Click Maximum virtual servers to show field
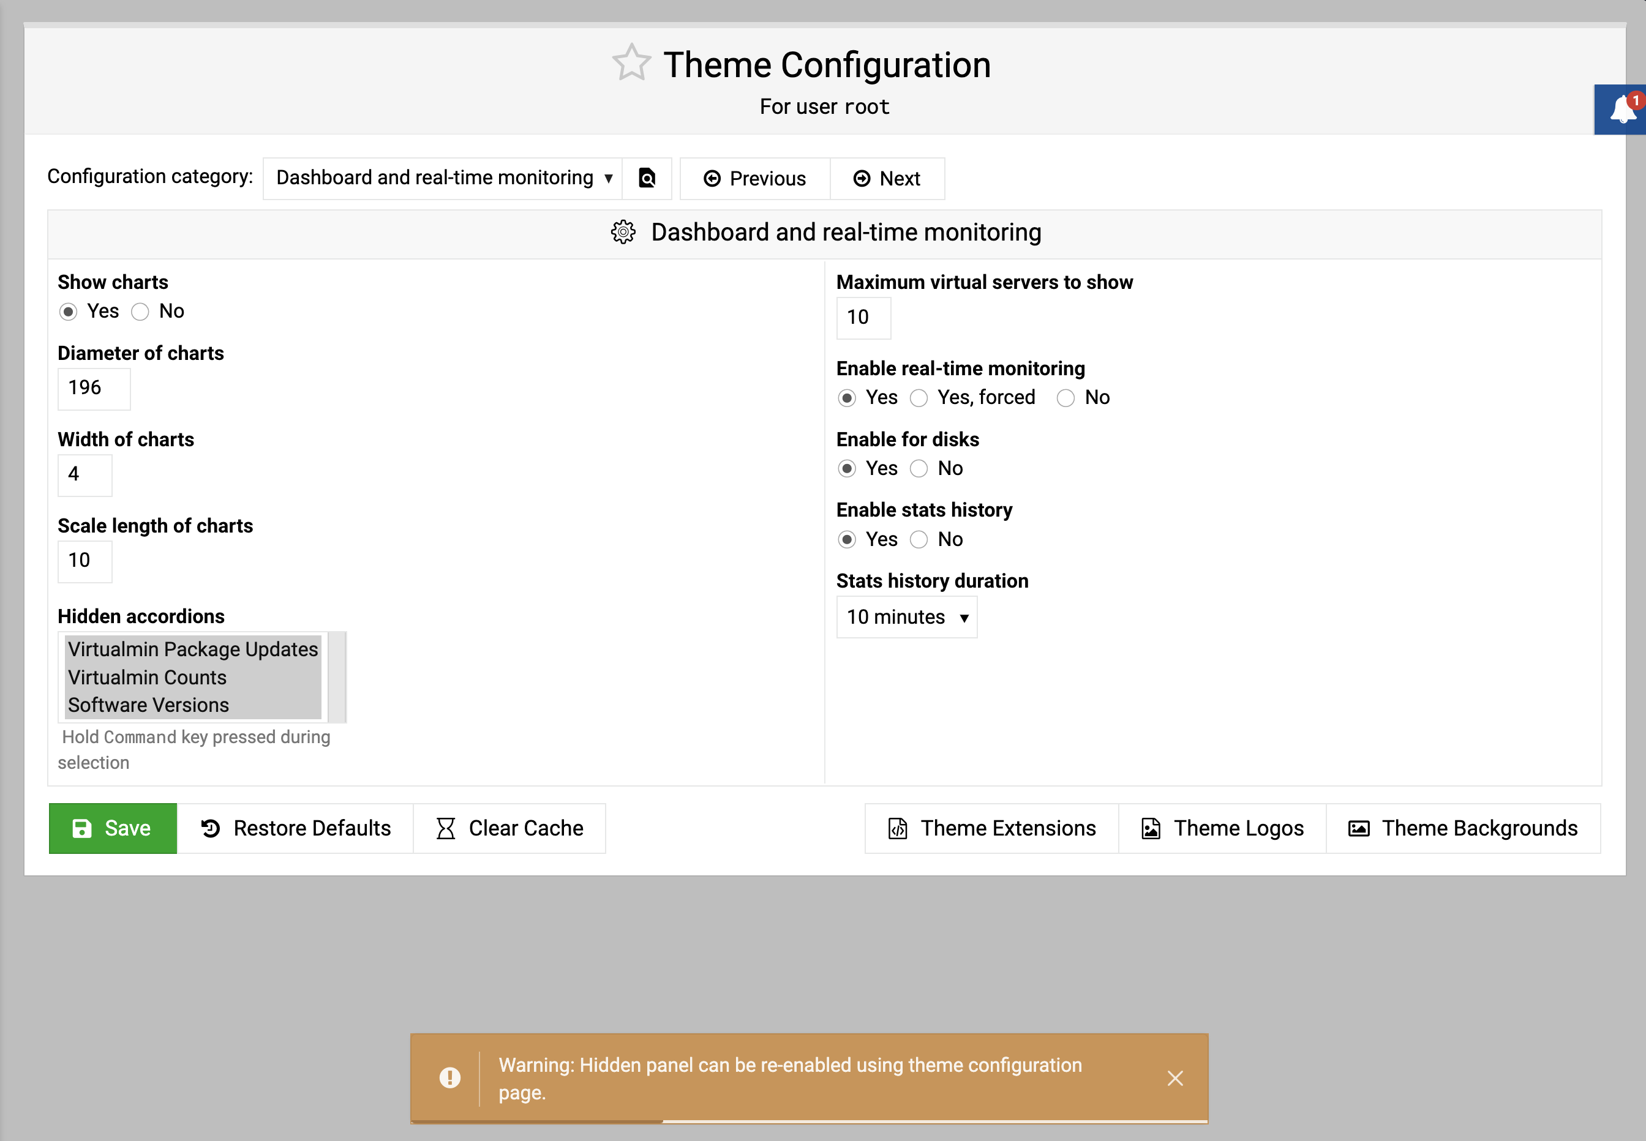The width and height of the screenshot is (1646, 1141). pos(863,318)
